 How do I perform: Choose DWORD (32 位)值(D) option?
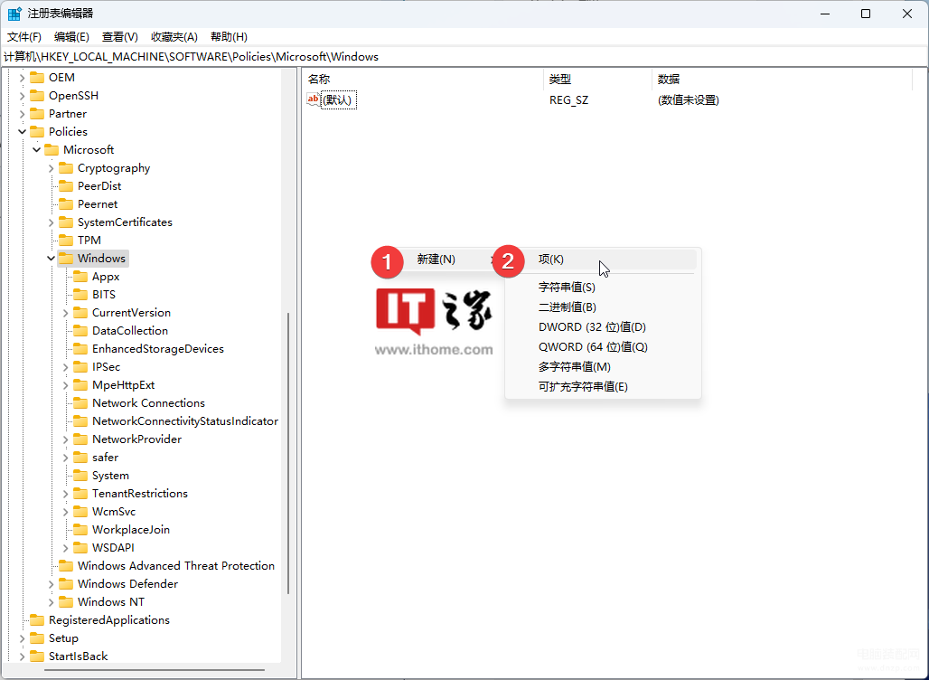tap(603, 327)
